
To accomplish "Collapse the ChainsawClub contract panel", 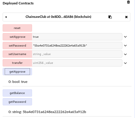I will 6,17.
